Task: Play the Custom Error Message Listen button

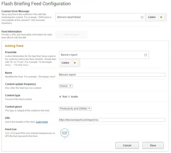Action: [156, 17]
